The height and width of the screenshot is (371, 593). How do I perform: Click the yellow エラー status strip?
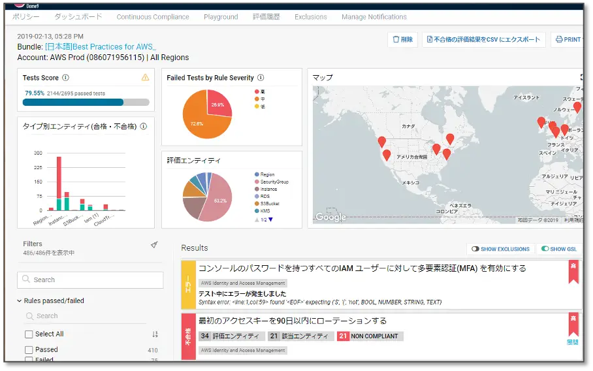click(188, 285)
